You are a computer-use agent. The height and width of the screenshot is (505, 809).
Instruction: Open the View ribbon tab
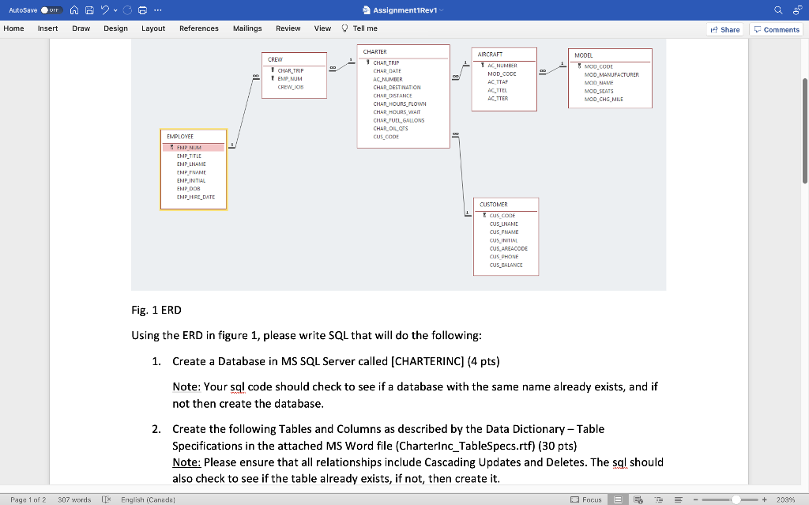(322, 28)
